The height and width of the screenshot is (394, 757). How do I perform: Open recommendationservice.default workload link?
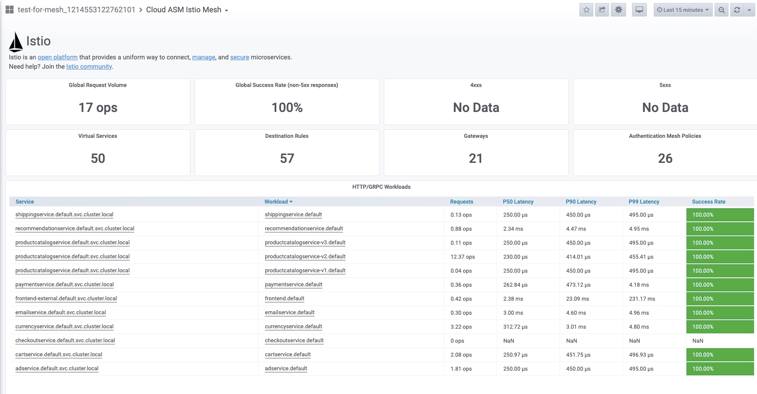click(304, 229)
